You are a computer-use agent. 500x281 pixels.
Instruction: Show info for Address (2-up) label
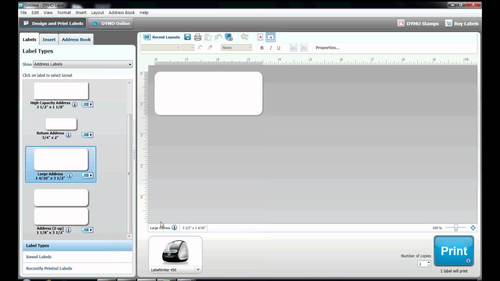point(68,230)
